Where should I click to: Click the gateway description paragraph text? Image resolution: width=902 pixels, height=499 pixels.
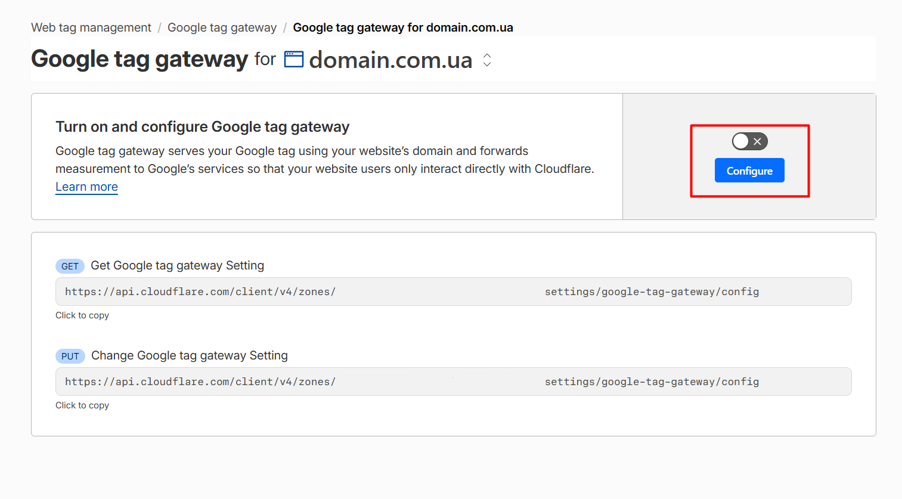point(325,160)
